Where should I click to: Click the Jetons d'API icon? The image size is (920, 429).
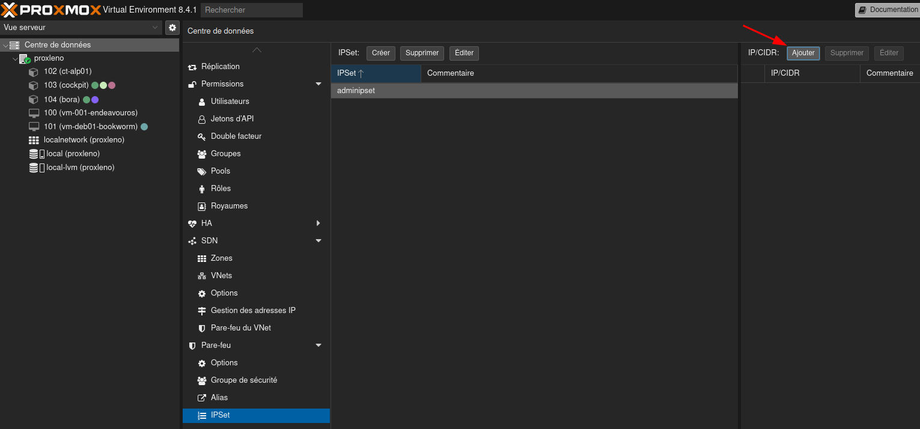pos(202,120)
